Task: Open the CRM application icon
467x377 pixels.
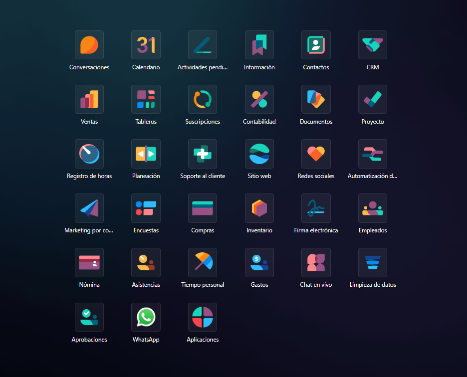Action: tap(372, 45)
